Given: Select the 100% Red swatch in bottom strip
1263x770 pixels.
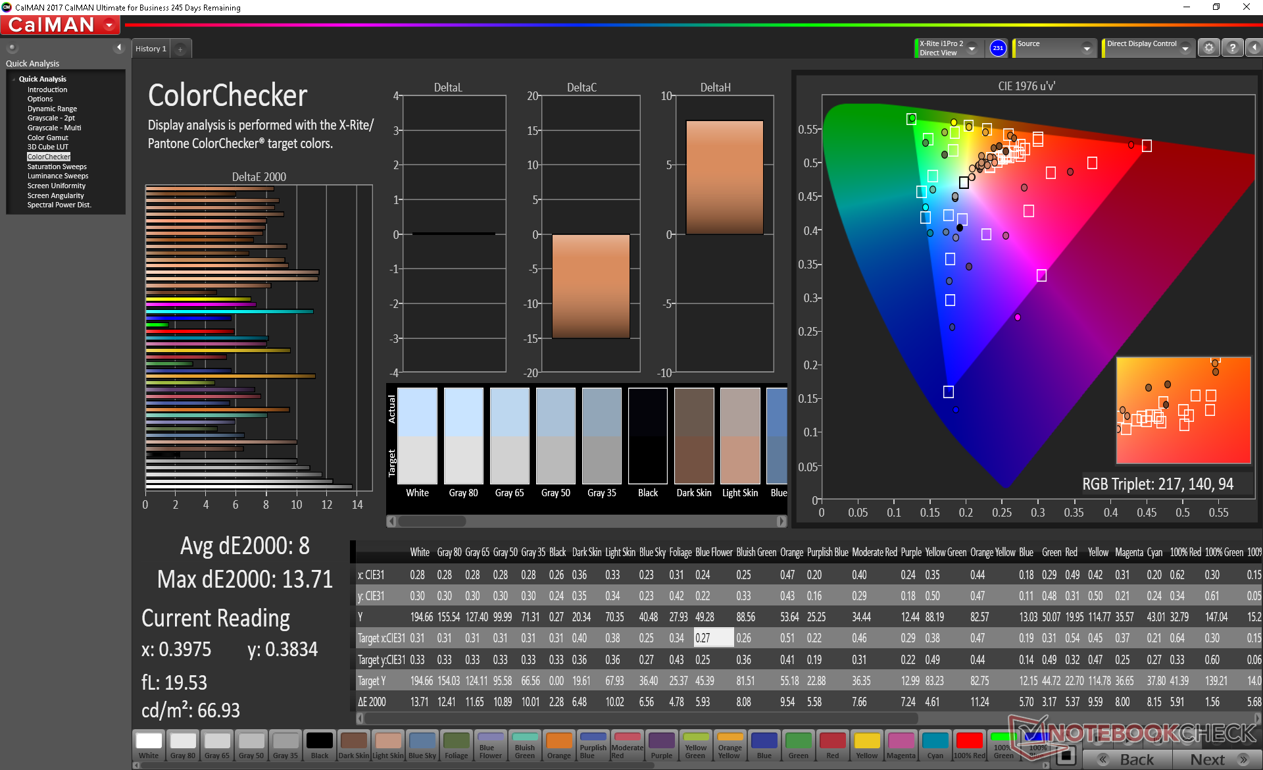Looking at the screenshot, I should click(970, 746).
